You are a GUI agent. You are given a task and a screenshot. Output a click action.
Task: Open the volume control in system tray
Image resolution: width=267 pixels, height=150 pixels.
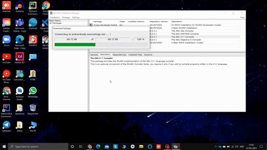point(237,146)
